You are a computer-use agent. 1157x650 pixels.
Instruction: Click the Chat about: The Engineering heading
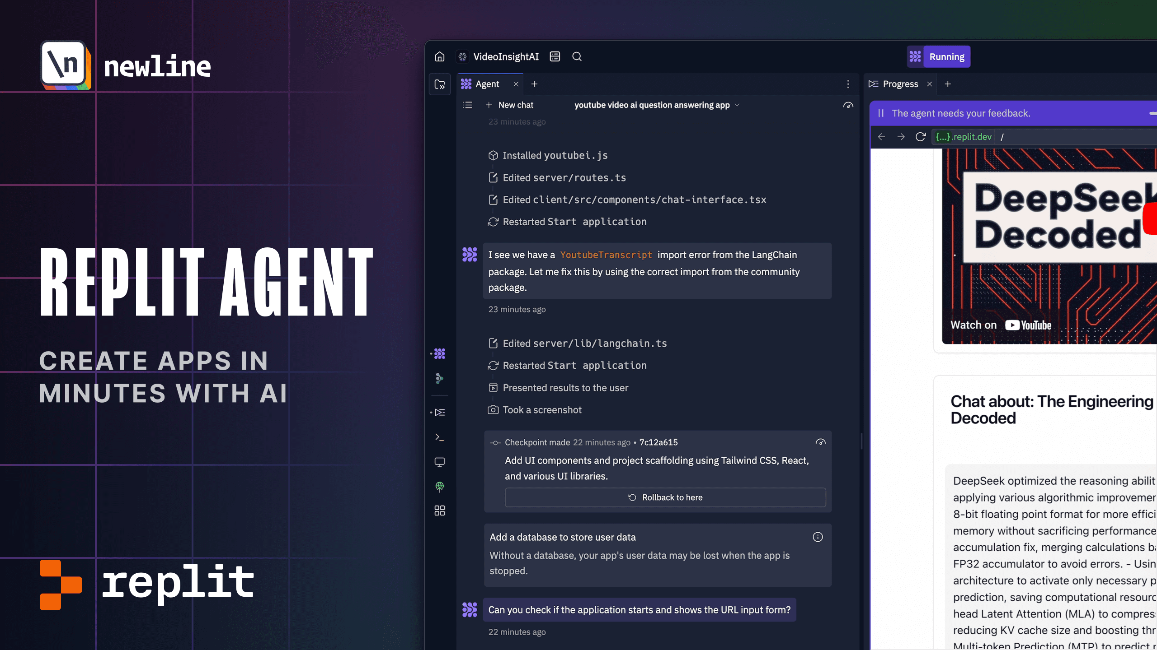coord(1052,410)
